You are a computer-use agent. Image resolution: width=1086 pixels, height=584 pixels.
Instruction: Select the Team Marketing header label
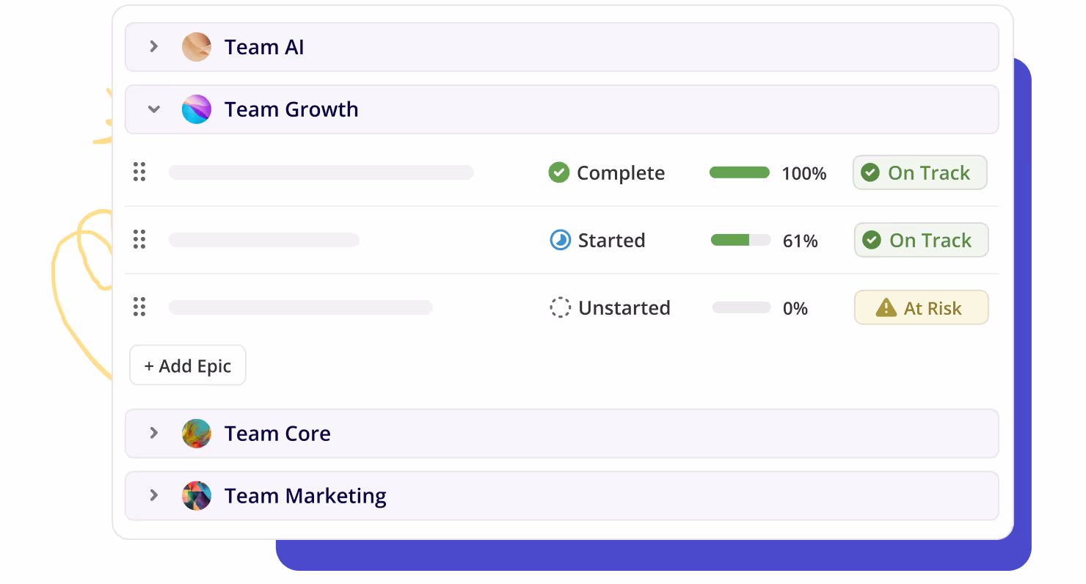tap(305, 497)
